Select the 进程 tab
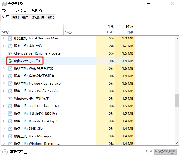Viewport: 179px width, 155px height. click(6, 17)
